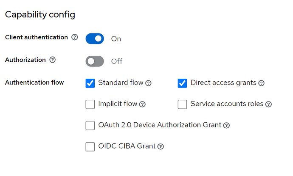
Task: Click help icon for OAuth 2.0 Device Authorization Grant
Action: coord(227,125)
